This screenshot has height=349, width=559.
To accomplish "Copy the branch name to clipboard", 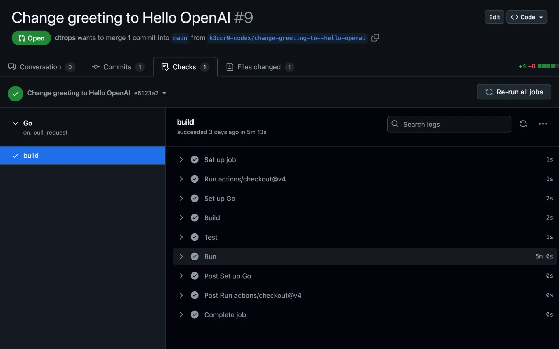I will 375,38.
